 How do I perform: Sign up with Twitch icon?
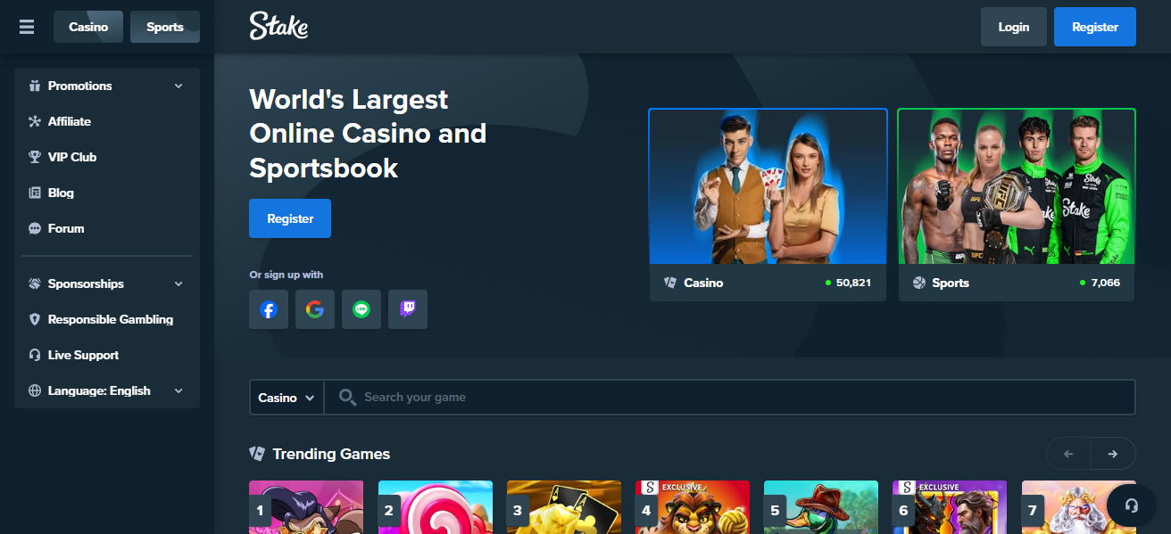coord(408,309)
